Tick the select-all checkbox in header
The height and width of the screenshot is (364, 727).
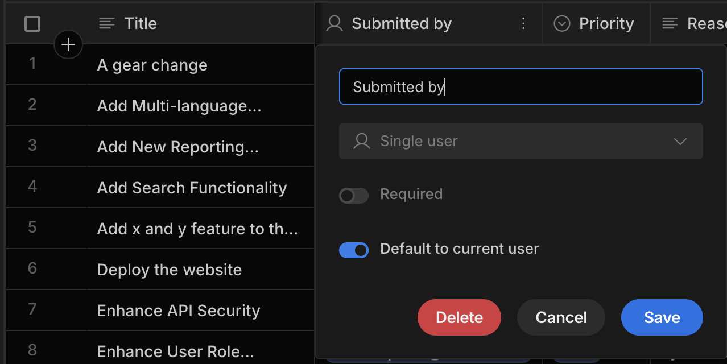pos(32,24)
